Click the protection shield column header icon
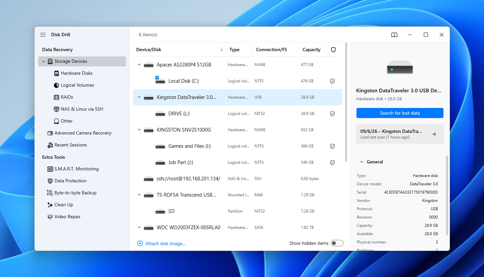This screenshot has height=277, width=484. coord(333,49)
